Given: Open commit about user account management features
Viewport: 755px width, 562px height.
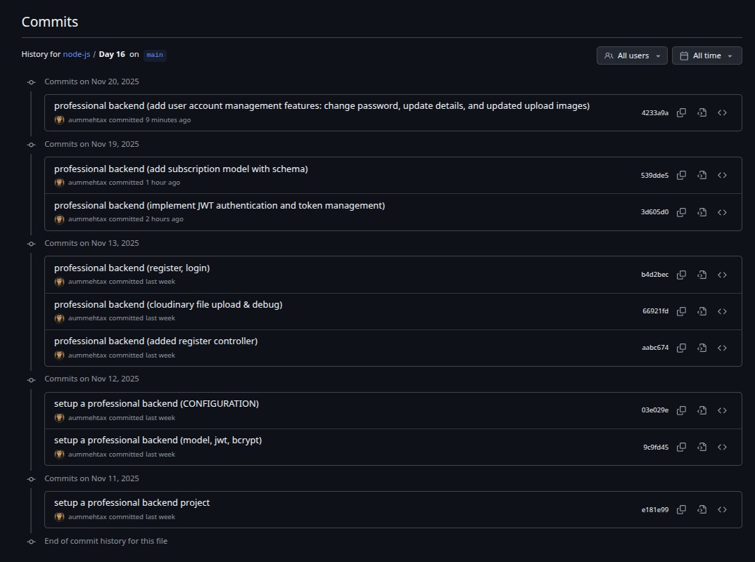Looking at the screenshot, I should pos(322,106).
